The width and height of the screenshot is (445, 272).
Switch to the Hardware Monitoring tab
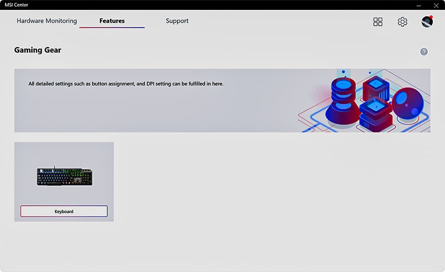click(x=47, y=21)
